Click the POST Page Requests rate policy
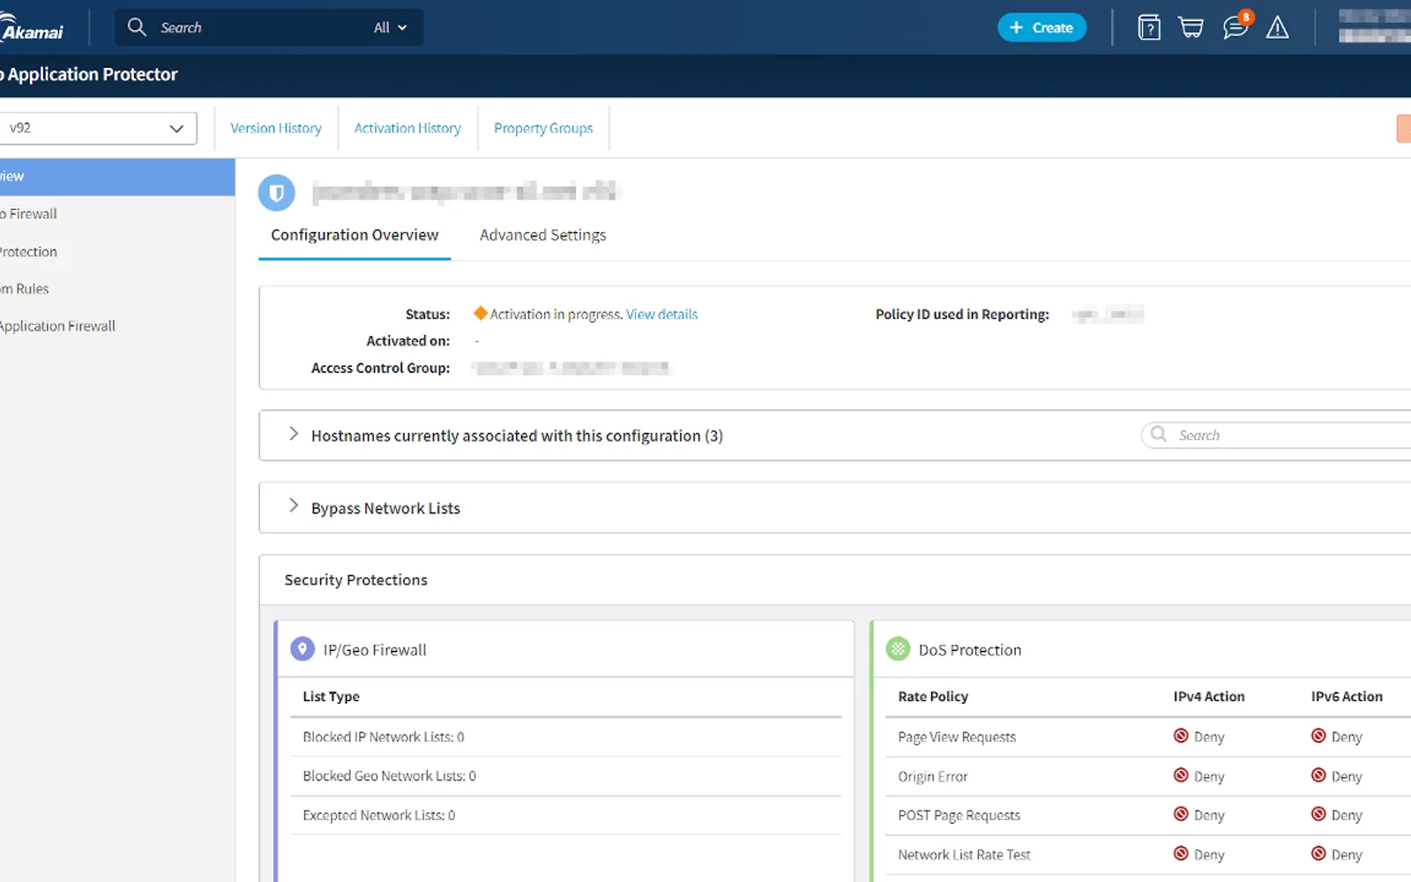The width and height of the screenshot is (1411, 882). 959,815
